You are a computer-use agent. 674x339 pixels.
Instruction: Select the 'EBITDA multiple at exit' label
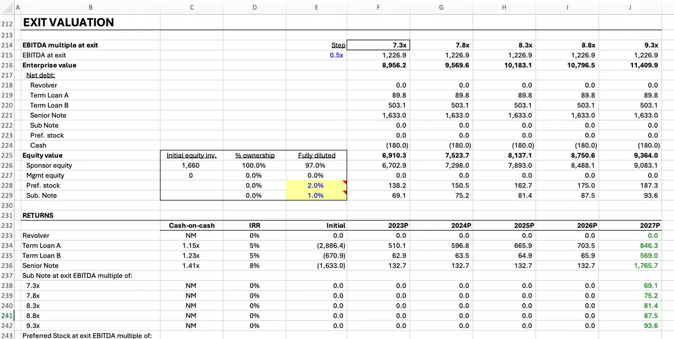coord(60,45)
